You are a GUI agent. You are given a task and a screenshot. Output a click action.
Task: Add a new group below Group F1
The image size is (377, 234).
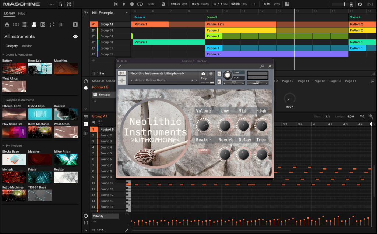[x=93, y=61]
